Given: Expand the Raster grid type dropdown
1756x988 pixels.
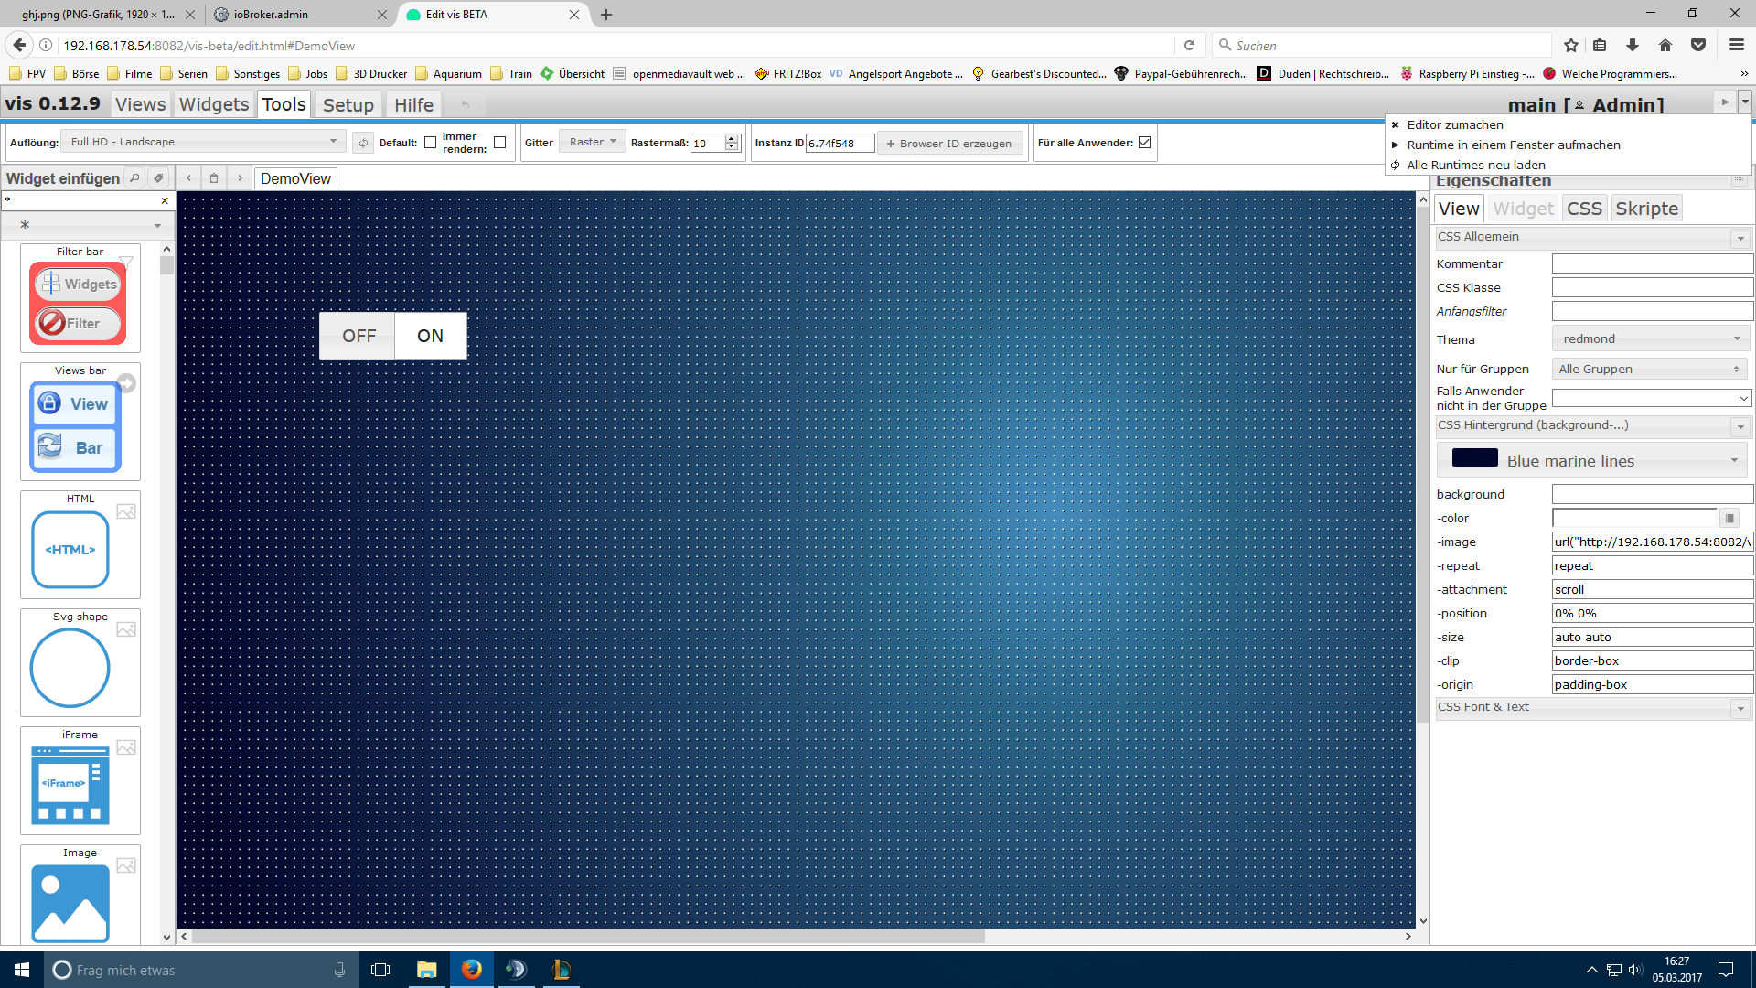Looking at the screenshot, I should coord(593,142).
